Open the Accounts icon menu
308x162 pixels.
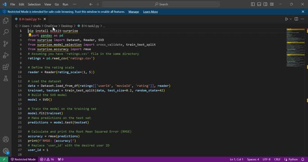(x=6, y=139)
